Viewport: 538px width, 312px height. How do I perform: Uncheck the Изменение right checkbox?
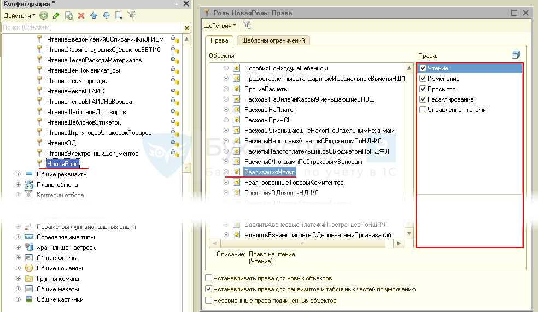coord(423,79)
